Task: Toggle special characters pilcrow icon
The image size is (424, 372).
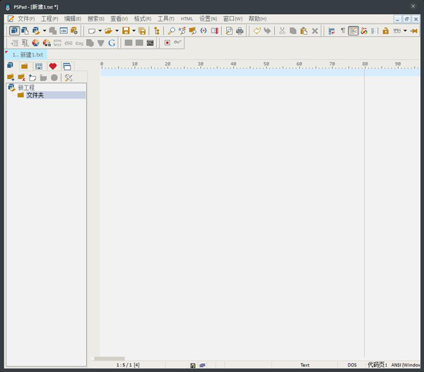Action: (x=343, y=30)
